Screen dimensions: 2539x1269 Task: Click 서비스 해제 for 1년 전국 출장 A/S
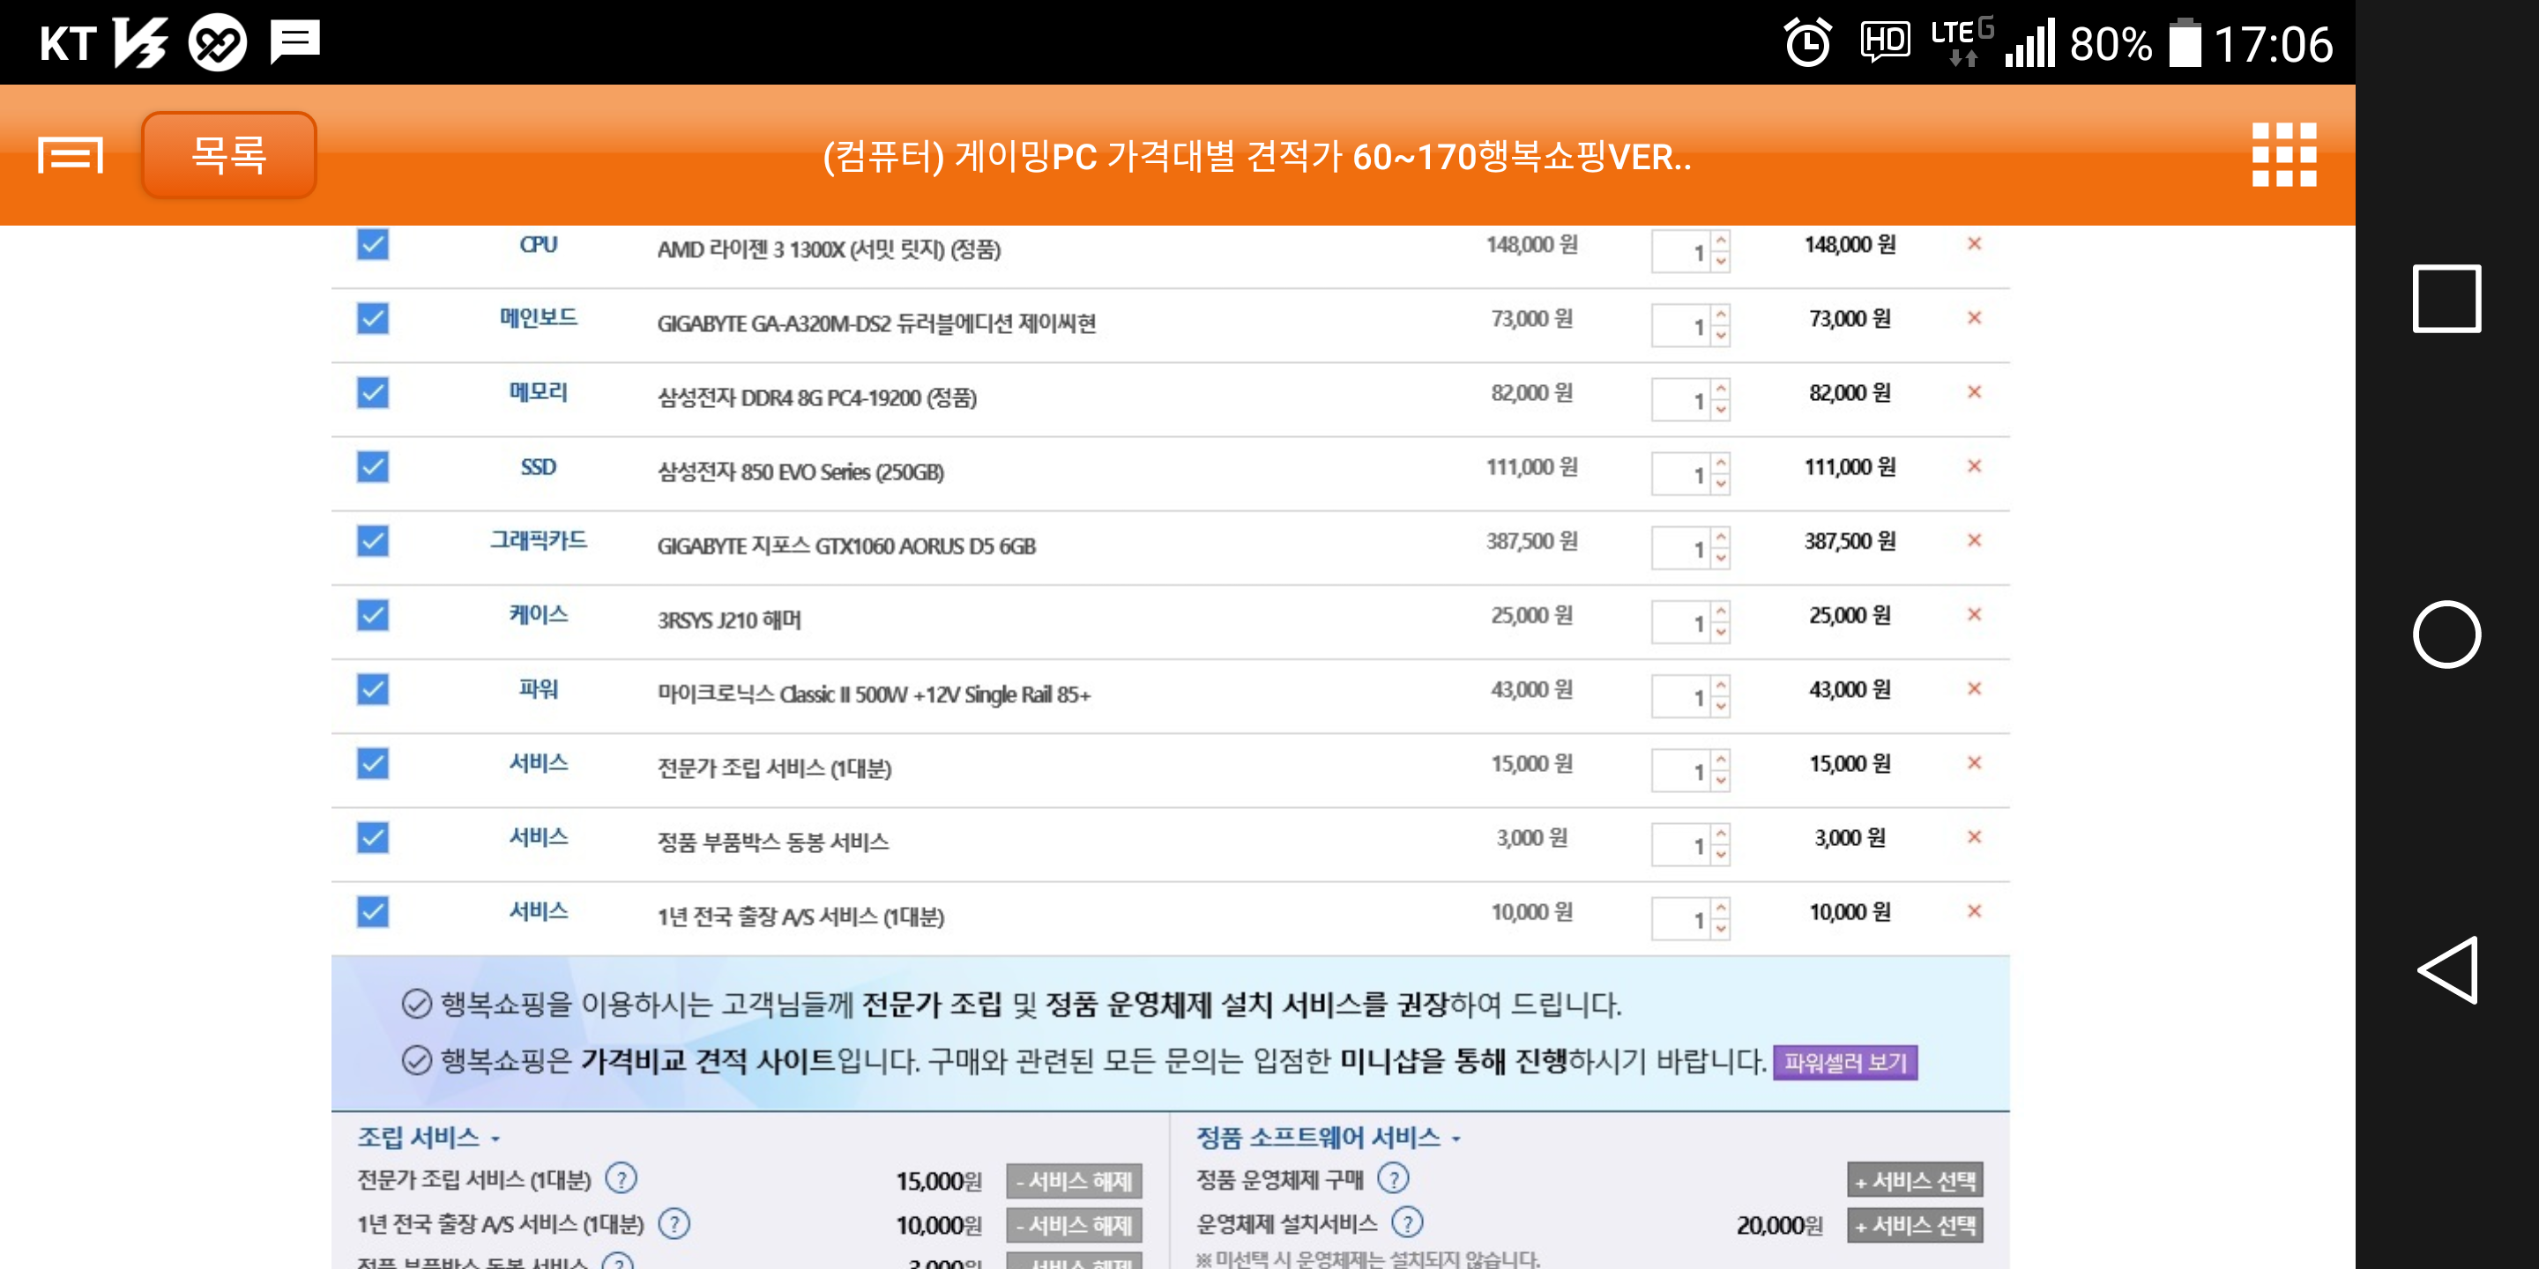point(1075,1225)
